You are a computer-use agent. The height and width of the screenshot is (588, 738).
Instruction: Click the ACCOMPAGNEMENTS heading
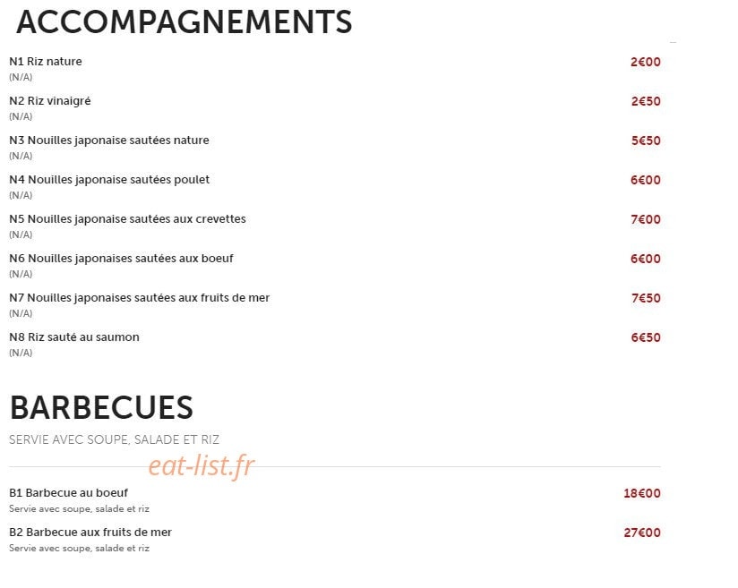[x=184, y=22]
